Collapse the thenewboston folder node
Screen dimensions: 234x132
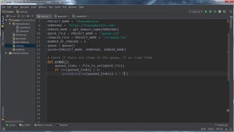click(x=10, y=24)
